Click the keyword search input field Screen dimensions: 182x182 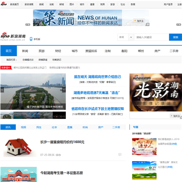click(x=152, y=37)
